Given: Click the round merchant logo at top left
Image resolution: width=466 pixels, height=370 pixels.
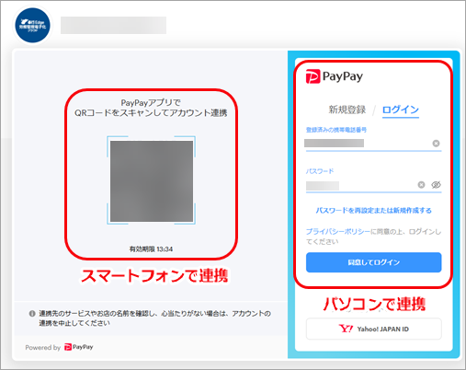Looking at the screenshot, I should point(32,26).
